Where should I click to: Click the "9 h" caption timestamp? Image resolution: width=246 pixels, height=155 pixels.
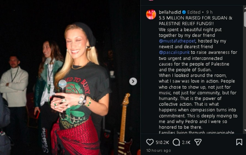(x=209, y=12)
